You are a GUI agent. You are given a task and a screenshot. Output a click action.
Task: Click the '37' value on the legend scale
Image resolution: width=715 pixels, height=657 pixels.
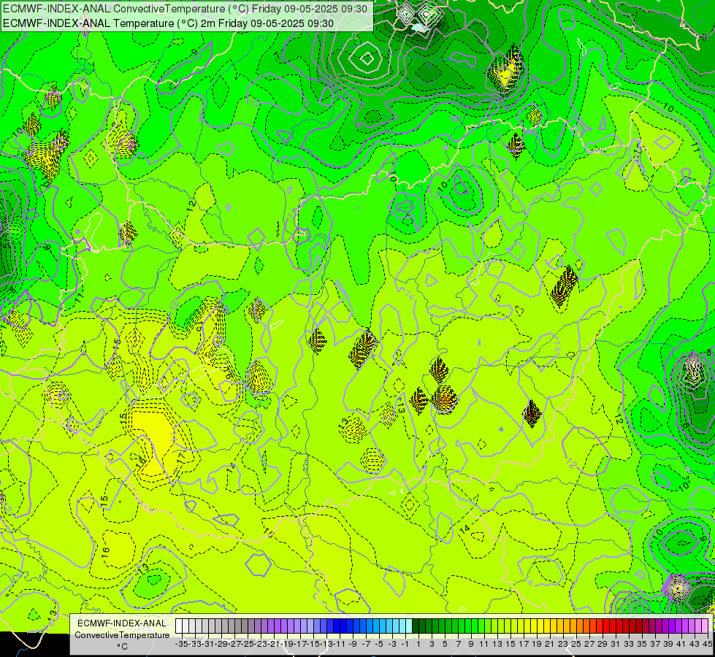pos(655,644)
